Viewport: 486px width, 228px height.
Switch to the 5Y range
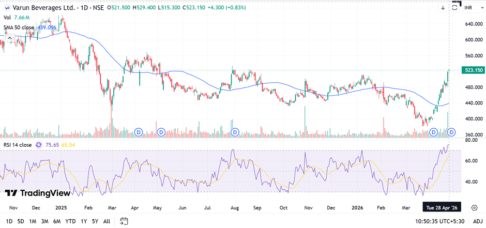click(95, 221)
